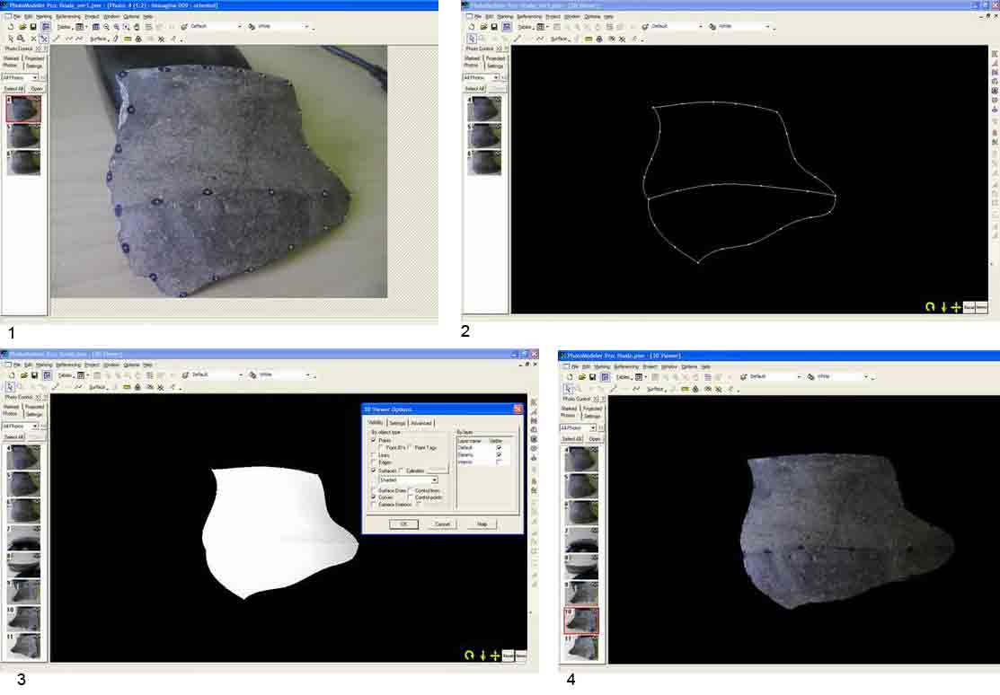Viewport: 1000px width, 695px height.
Task: Open the white material dropdown in window 1
Action: [306, 27]
